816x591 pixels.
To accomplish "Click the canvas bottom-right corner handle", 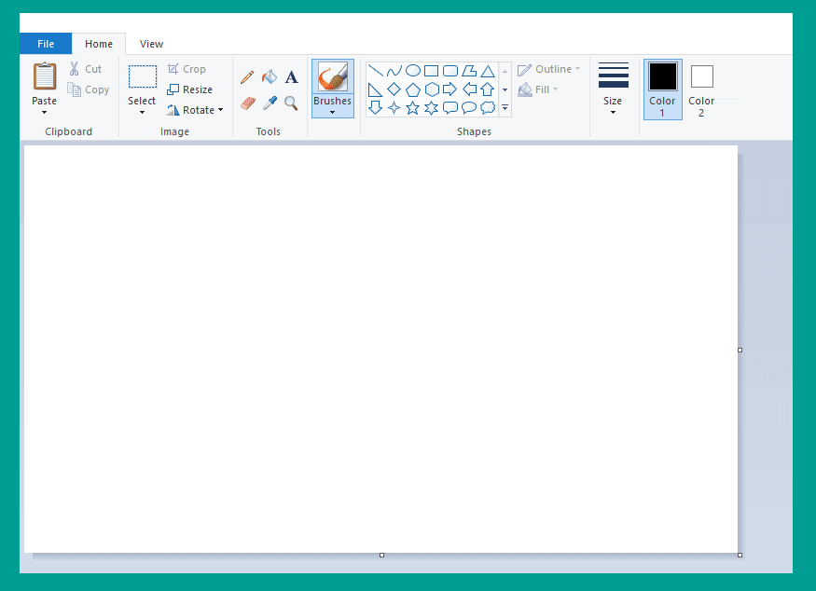I will (740, 555).
